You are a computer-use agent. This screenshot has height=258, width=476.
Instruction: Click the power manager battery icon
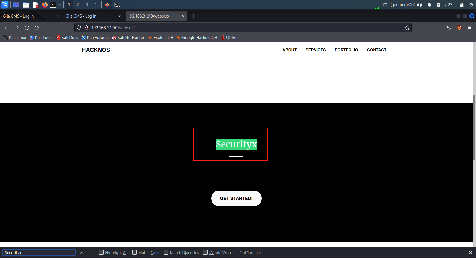(439, 5)
